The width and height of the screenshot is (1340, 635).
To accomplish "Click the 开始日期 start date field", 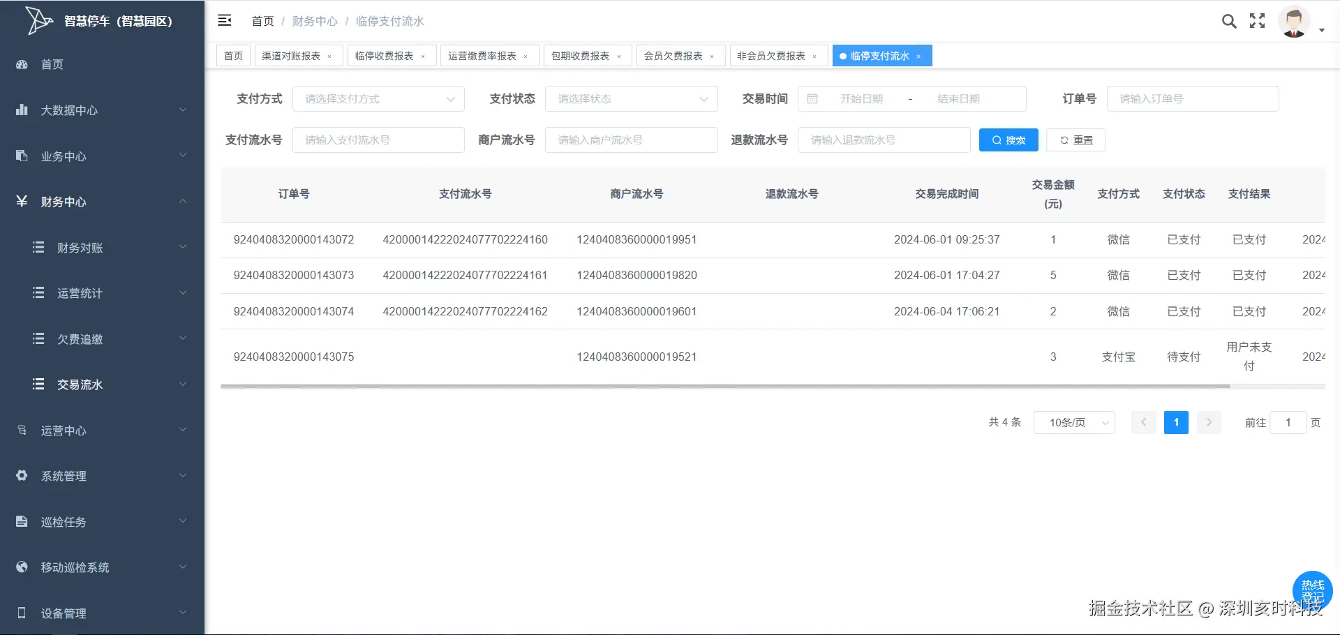I will [861, 99].
